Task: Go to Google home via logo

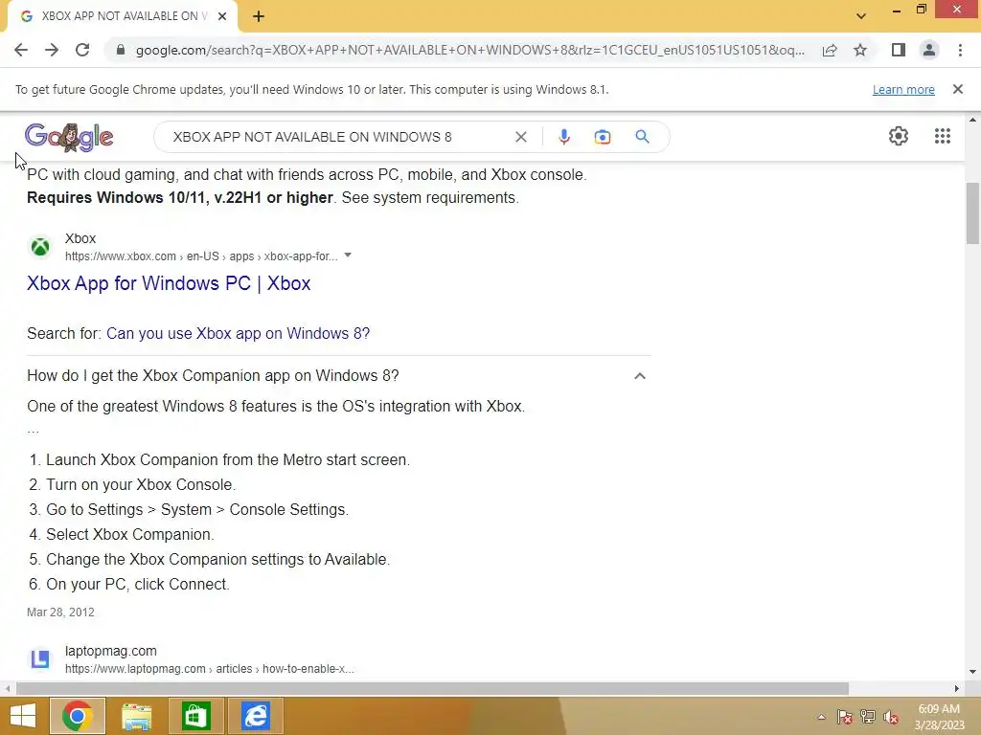Action: (69, 137)
